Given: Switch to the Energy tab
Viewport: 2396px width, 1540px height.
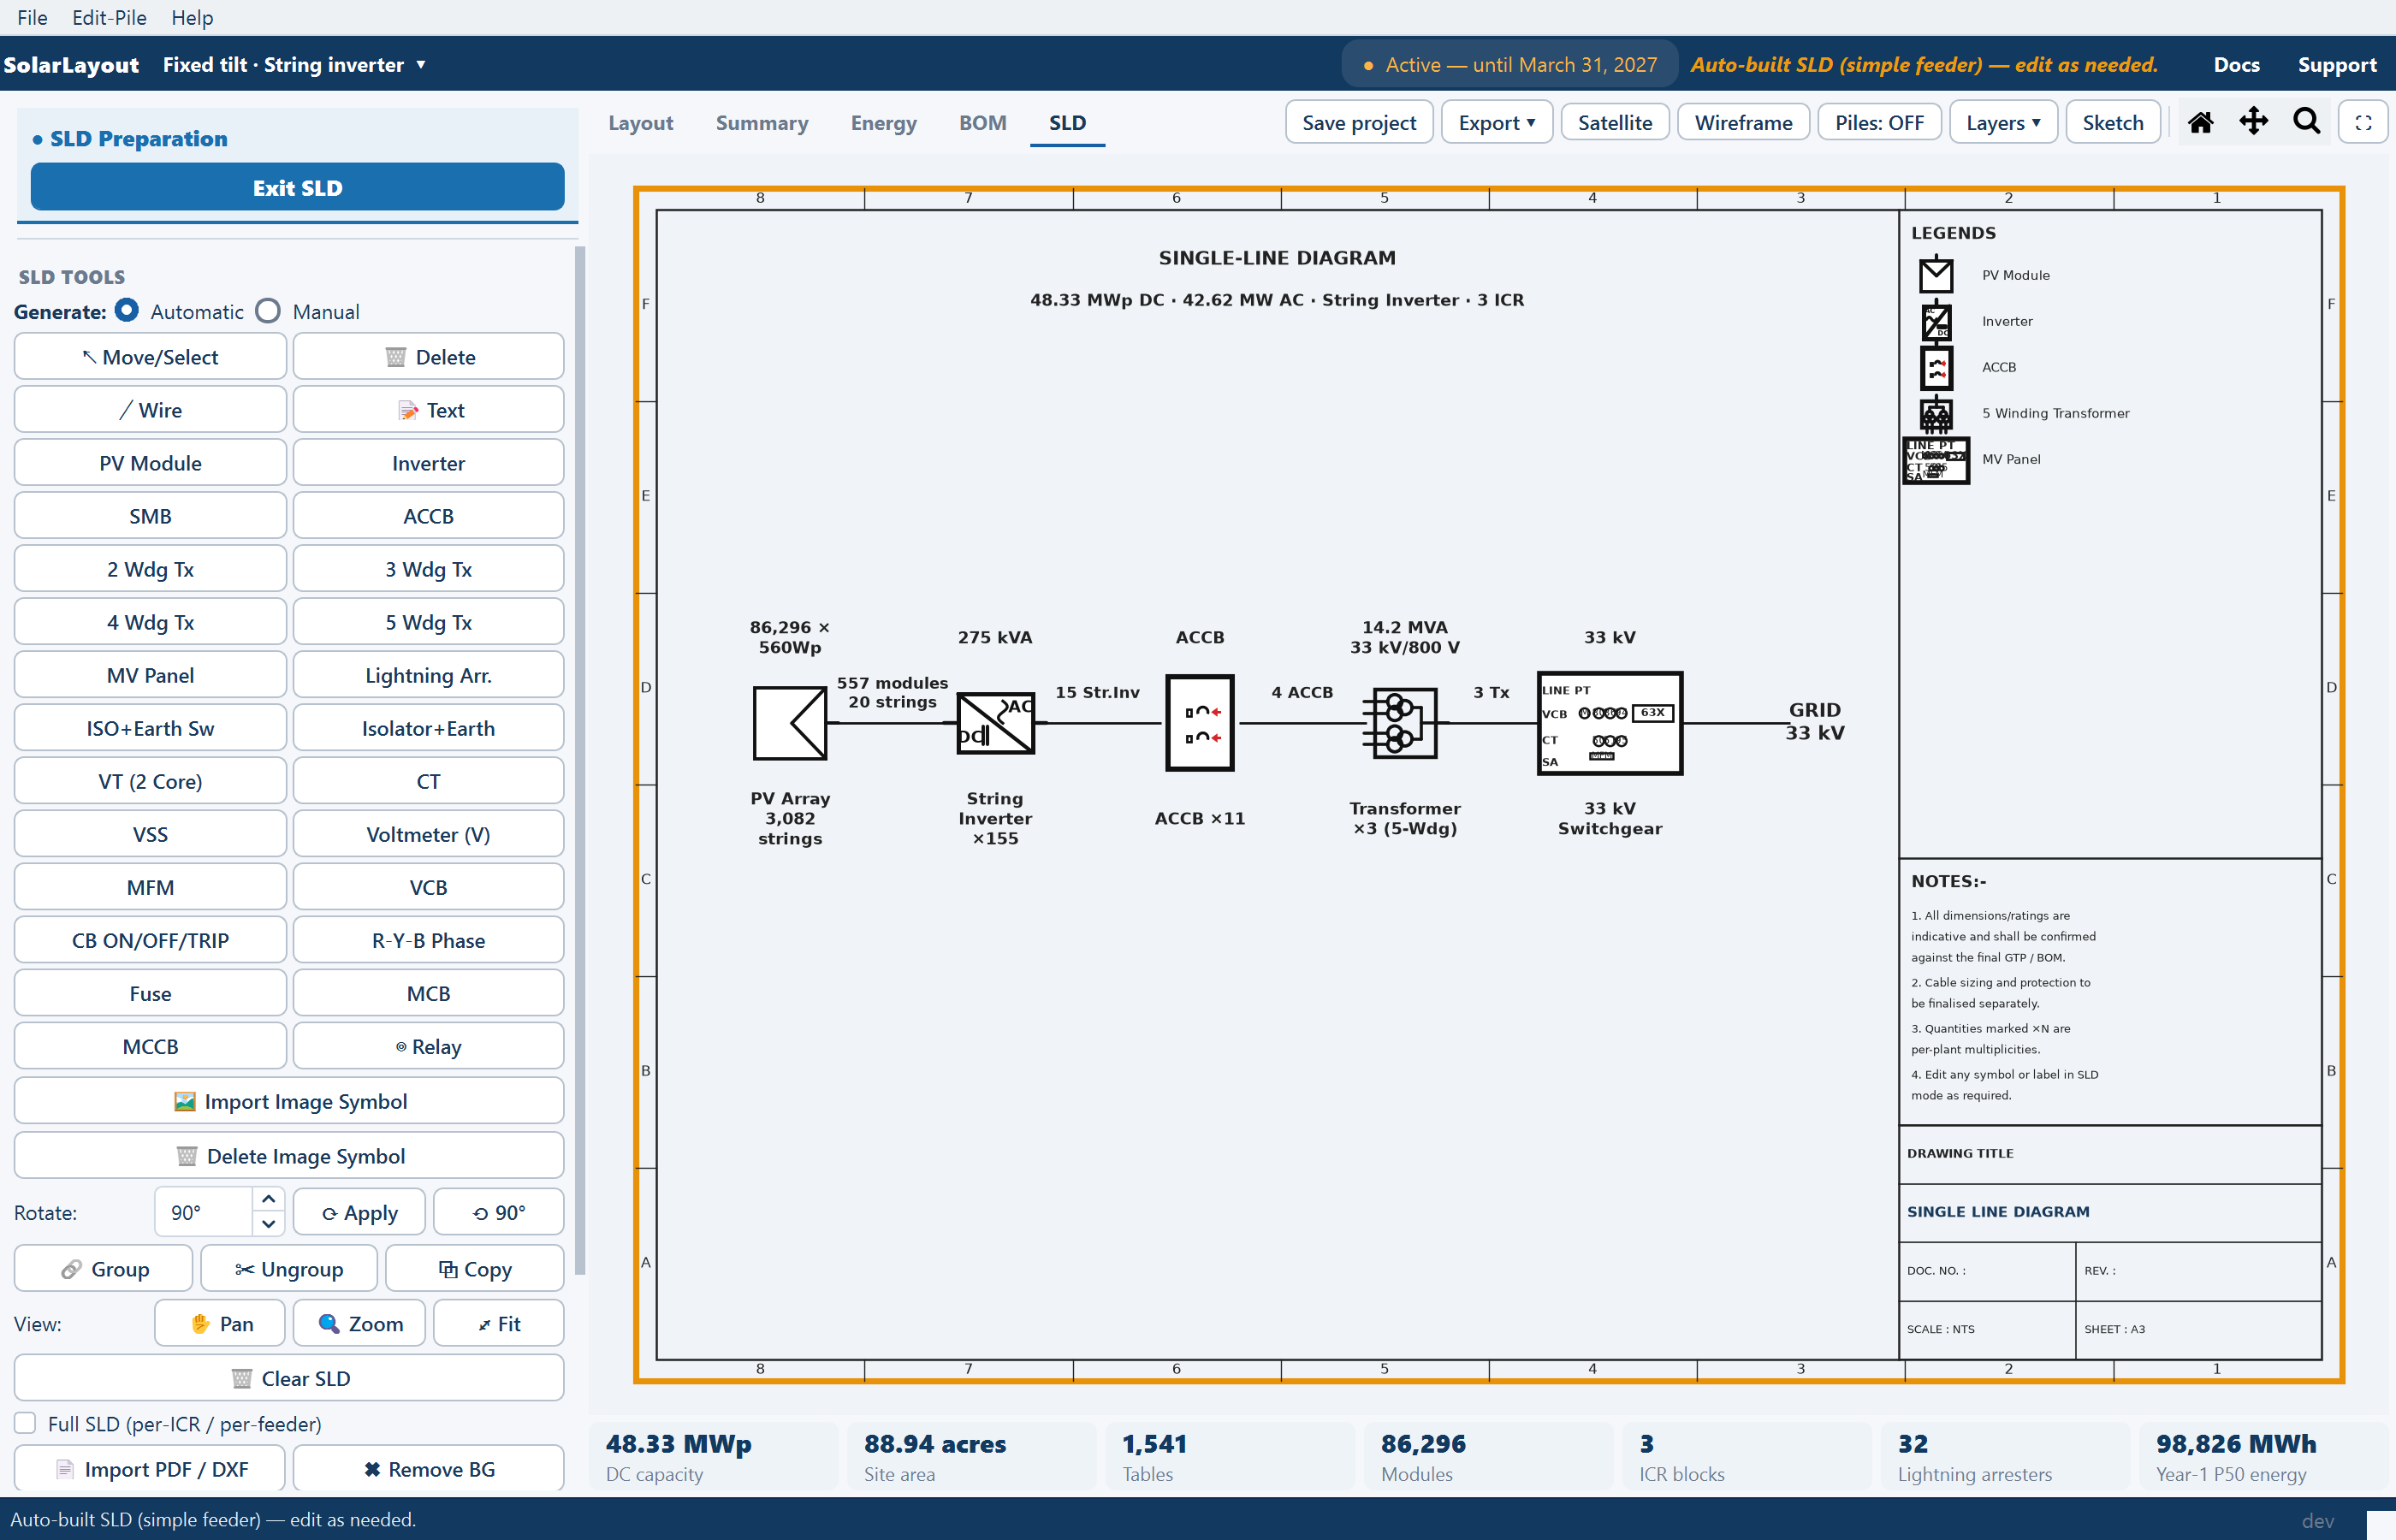Looking at the screenshot, I should 883,123.
